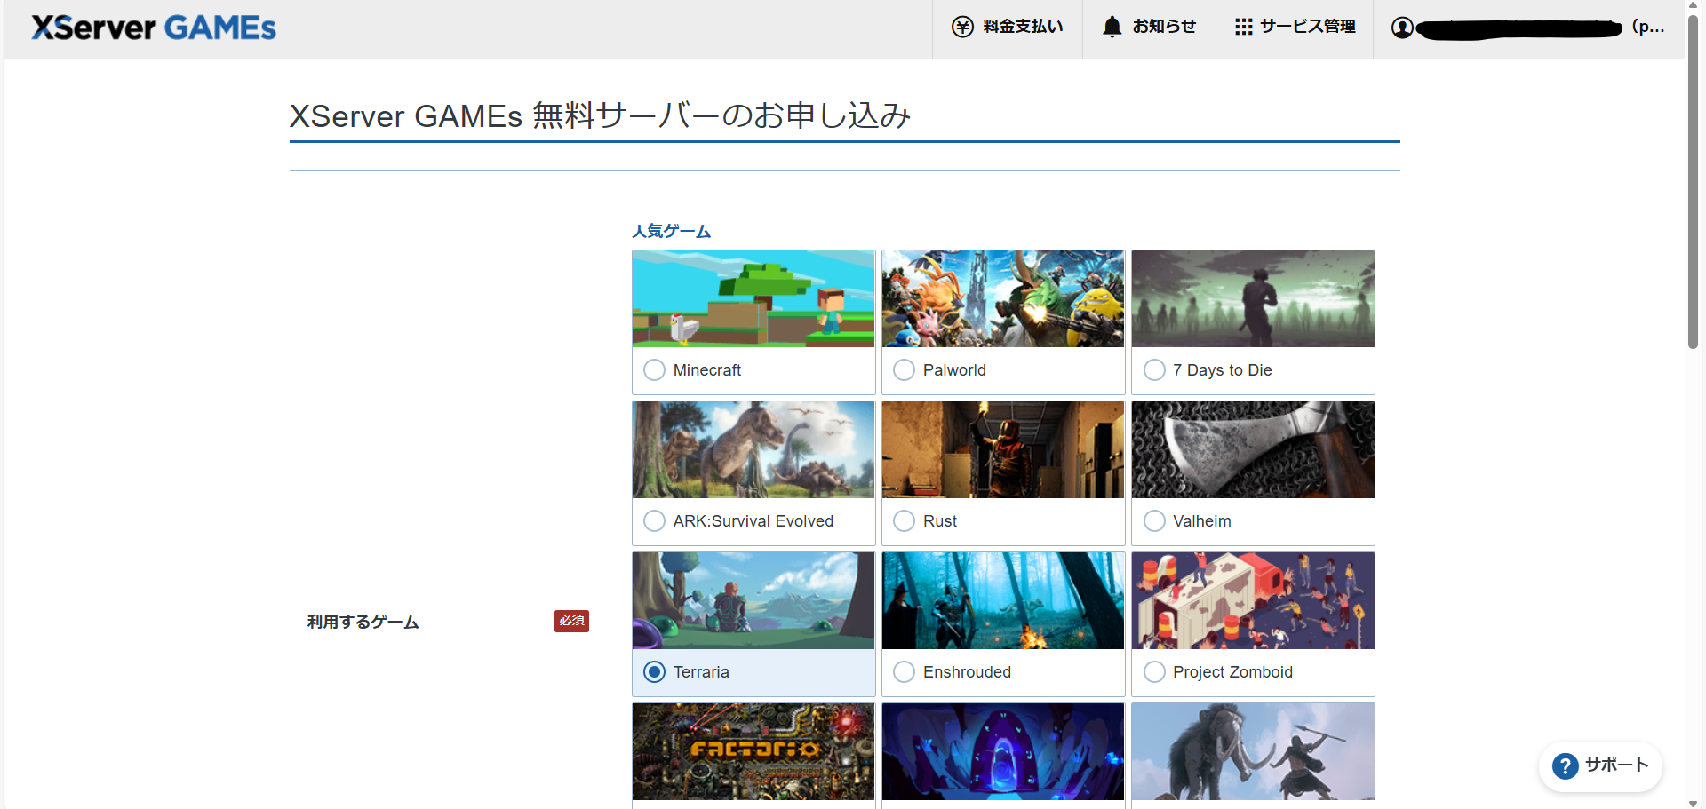Click the Terraria banner image
The width and height of the screenshot is (1706, 809).
[753, 600]
